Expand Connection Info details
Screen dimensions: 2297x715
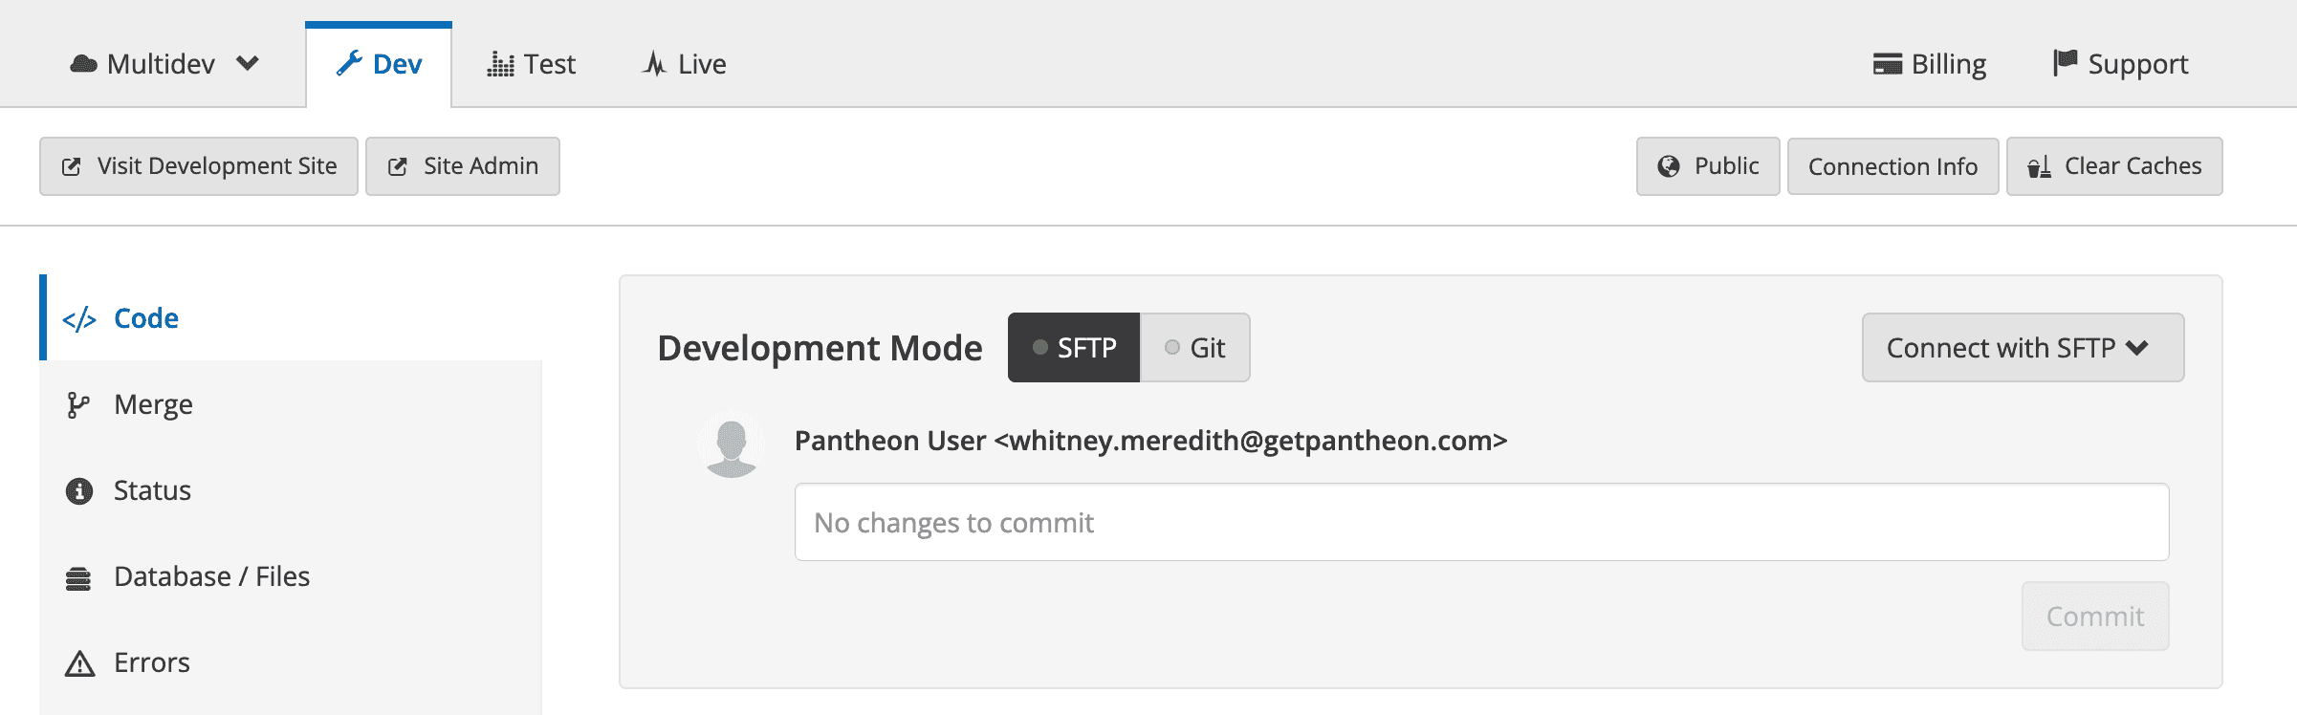(x=1892, y=165)
